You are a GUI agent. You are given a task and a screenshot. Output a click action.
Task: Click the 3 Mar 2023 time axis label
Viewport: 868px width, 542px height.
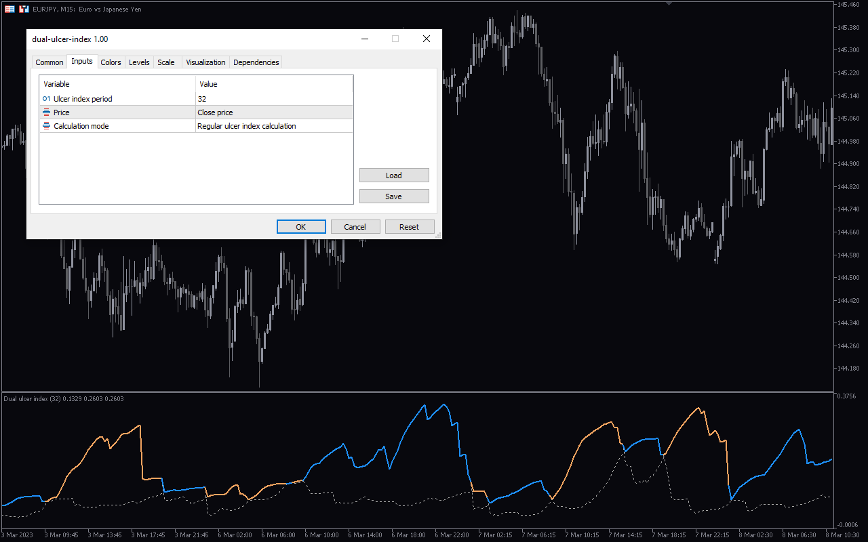pos(17,535)
